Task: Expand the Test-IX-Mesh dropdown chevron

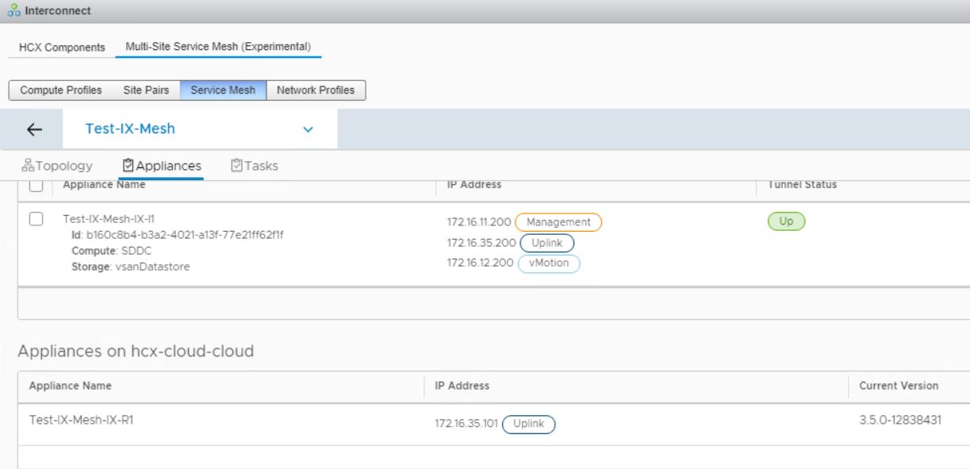Action: (x=309, y=129)
